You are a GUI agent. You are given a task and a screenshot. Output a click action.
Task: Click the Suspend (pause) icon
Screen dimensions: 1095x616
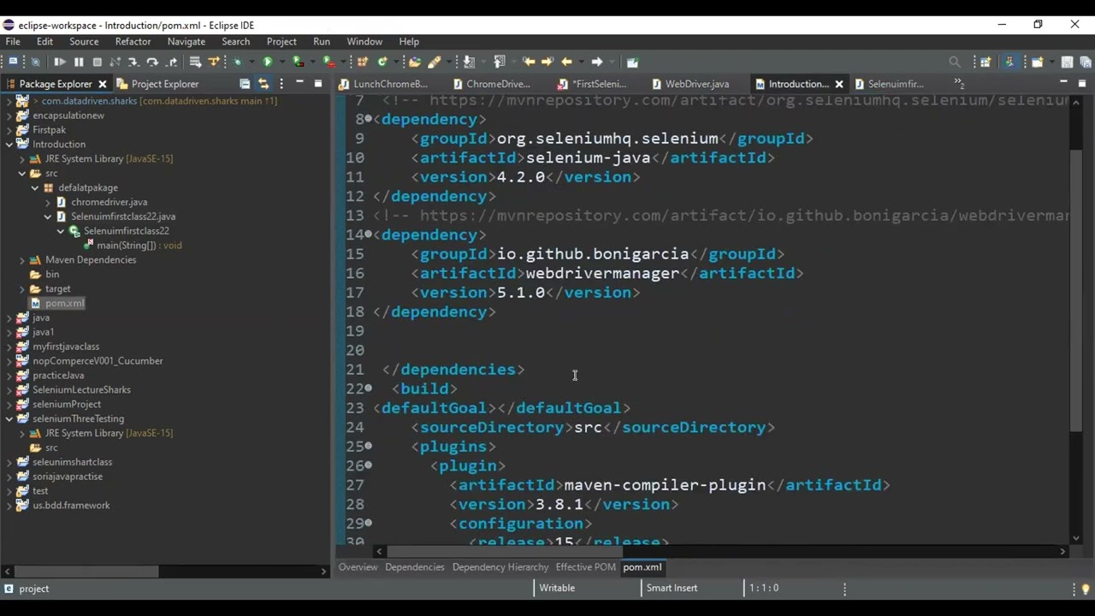tap(79, 62)
